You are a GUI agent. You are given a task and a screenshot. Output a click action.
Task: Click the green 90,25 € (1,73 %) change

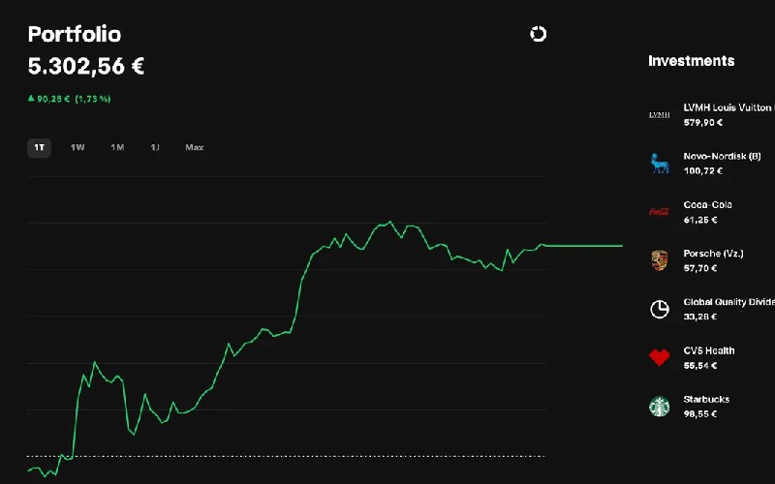coord(69,99)
